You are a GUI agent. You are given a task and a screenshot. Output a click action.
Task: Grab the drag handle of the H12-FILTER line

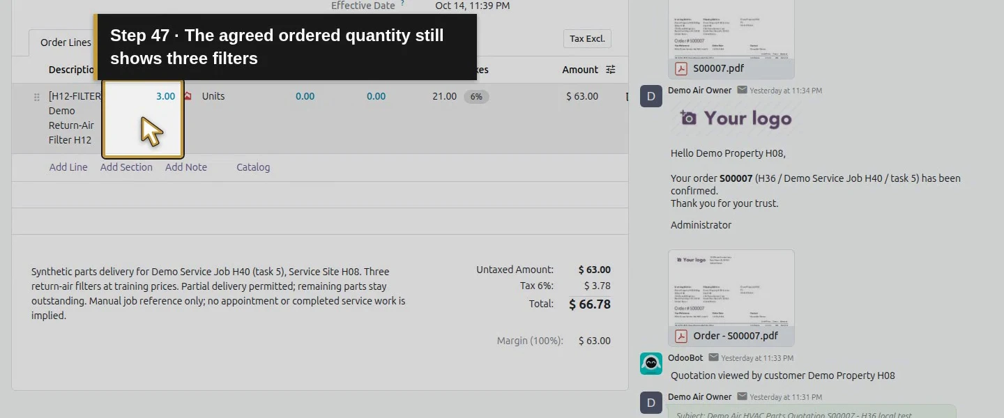pos(37,98)
